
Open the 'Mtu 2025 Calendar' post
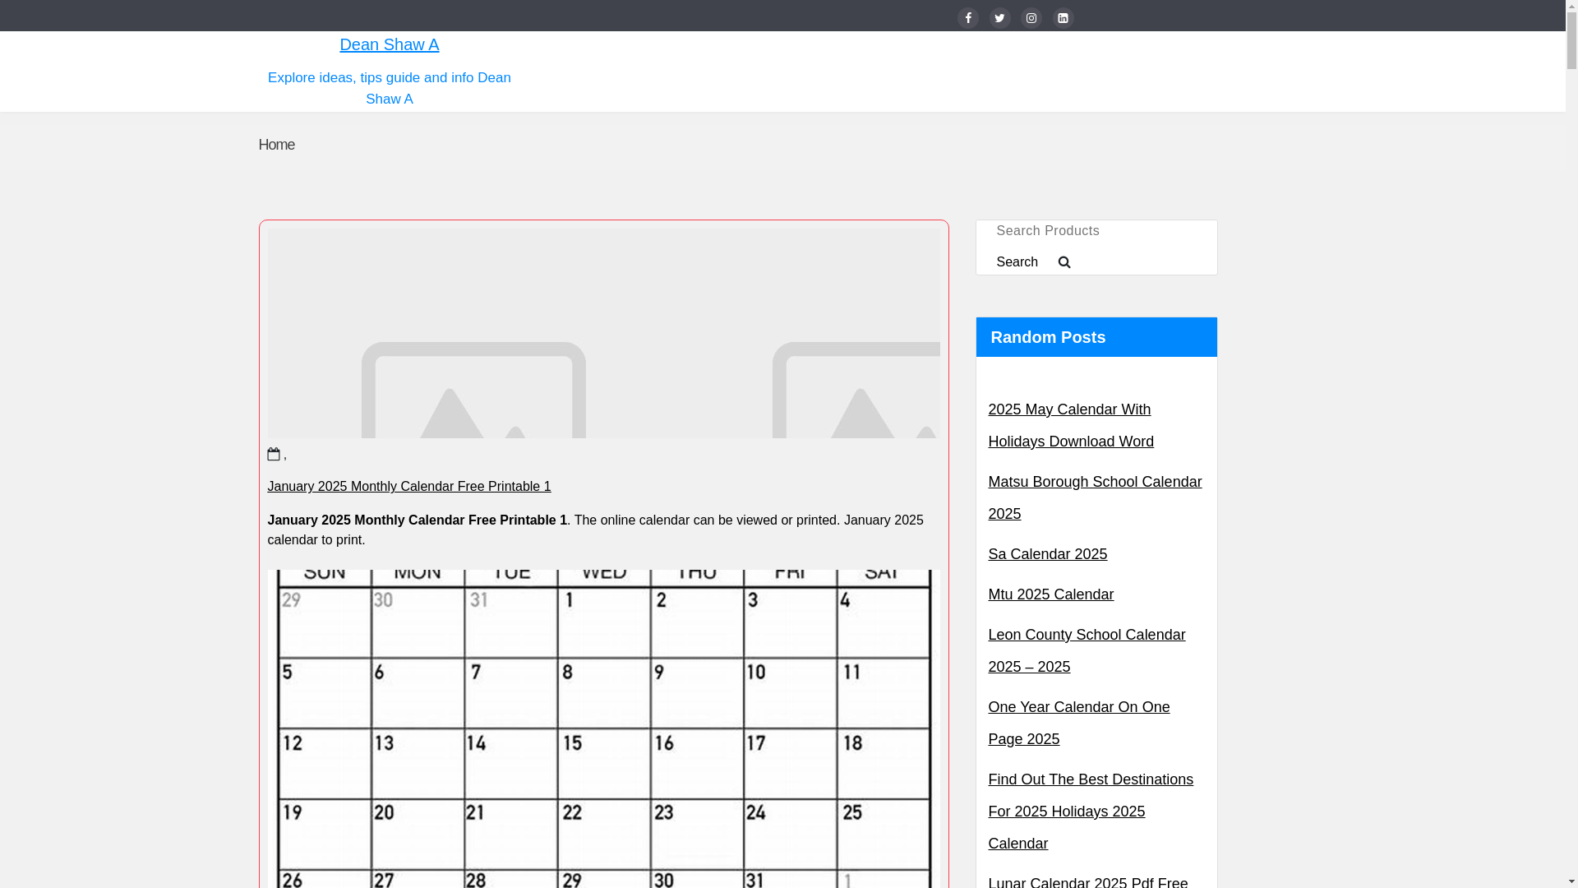pos(1050,594)
